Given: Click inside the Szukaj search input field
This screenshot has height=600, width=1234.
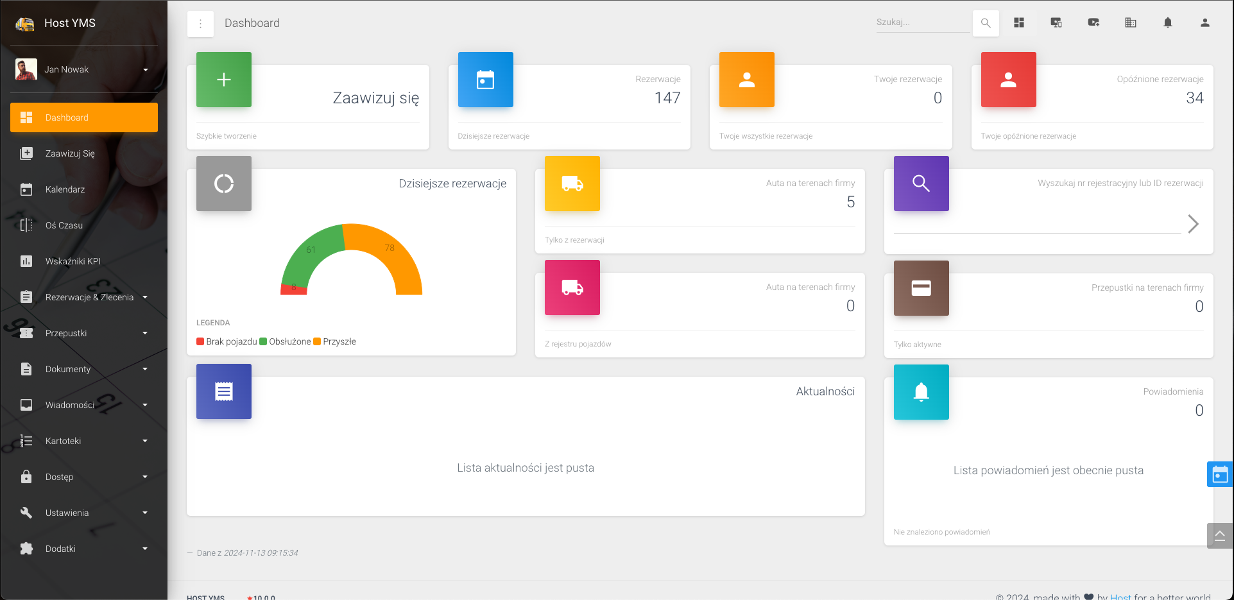Looking at the screenshot, I should (x=922, y=21).
